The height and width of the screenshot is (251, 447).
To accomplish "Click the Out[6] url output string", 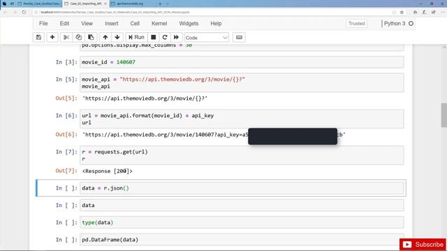I will click(214, 135).
